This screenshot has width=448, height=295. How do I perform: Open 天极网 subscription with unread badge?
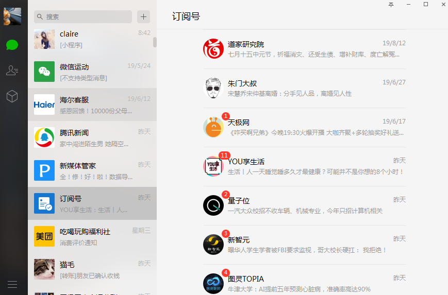pyautogui.click(x=304, y=128)
